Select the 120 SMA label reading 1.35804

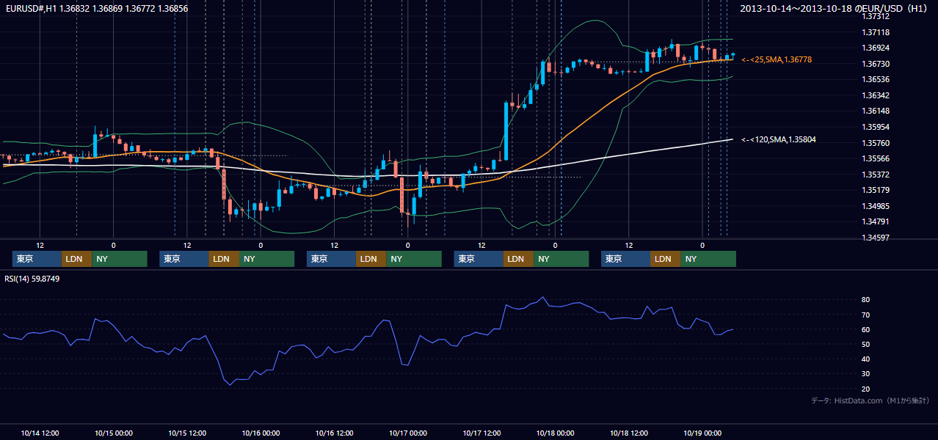778,139
